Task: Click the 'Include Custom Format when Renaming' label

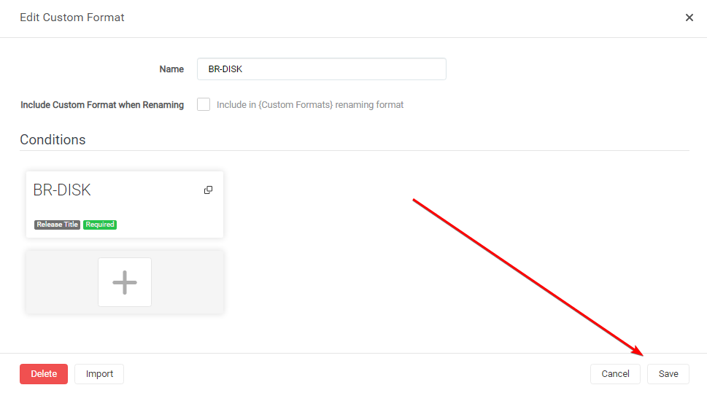Action: (x=102, y=105)
